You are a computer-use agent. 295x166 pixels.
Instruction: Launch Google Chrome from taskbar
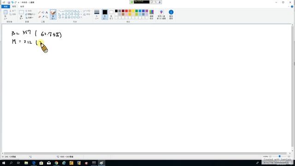point(56,163)
